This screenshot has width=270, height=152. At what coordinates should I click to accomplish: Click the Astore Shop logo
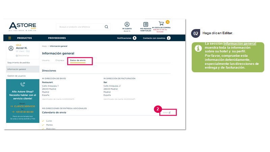tap(23, 27)
